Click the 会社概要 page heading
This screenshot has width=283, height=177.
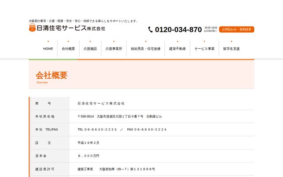tap(52, 75)
